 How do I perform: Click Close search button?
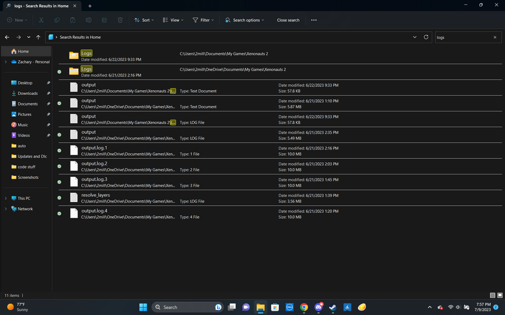[x=288, y=20]
